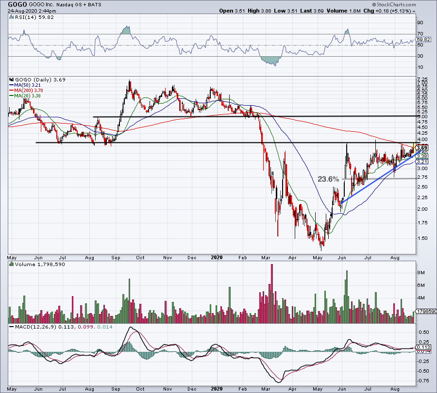Click the GOGO (Daily) 3.69 legend text

pos(40,79)
